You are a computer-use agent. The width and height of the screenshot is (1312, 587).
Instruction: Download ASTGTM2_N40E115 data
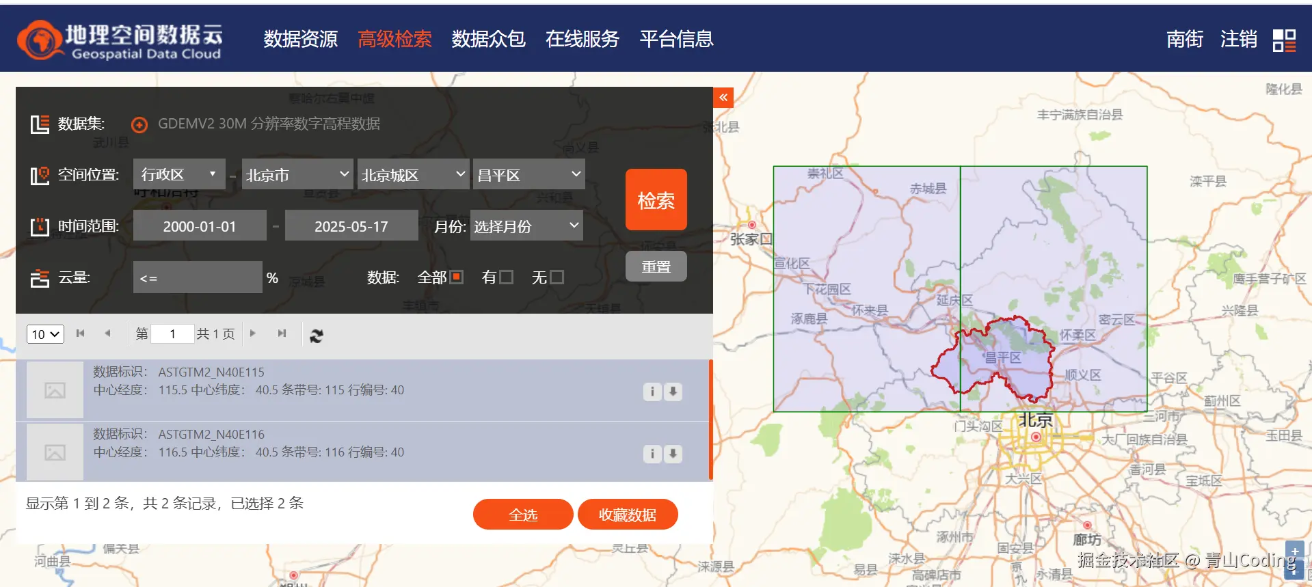pos(673,392)
